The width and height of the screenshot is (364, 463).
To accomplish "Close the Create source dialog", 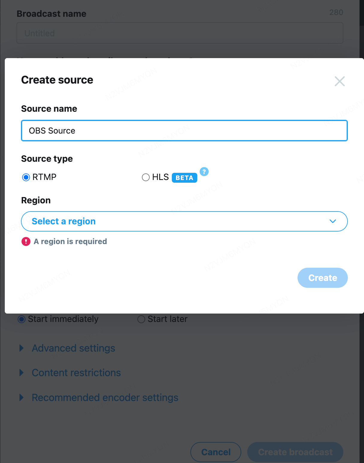I will coord(339,81).
